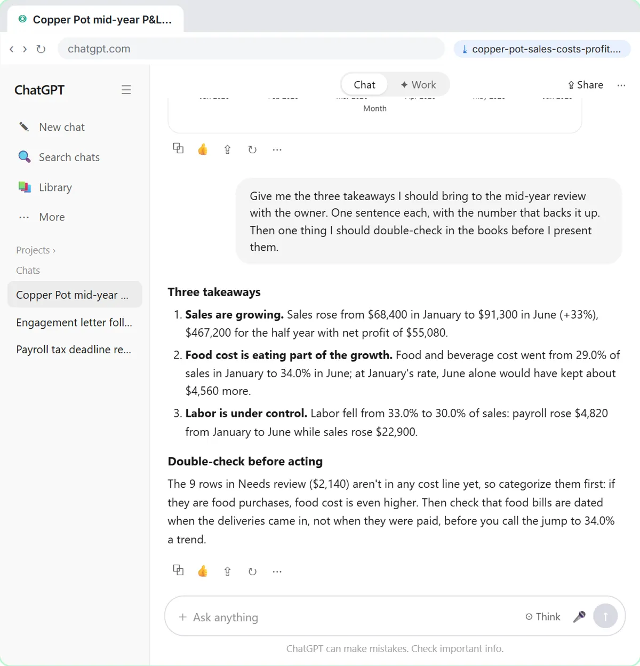This screenshot has width=640, height=666.
Task: Reload the page with the refresh icon
Action: 41,49
